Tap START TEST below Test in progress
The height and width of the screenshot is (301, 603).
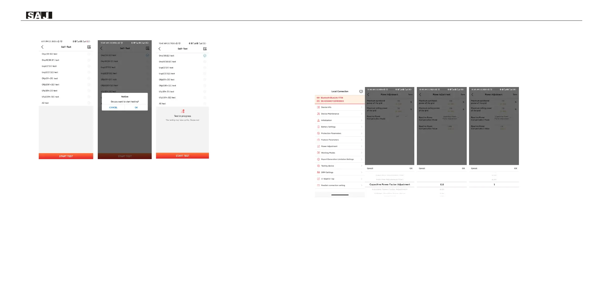click(x=182, y=156)
